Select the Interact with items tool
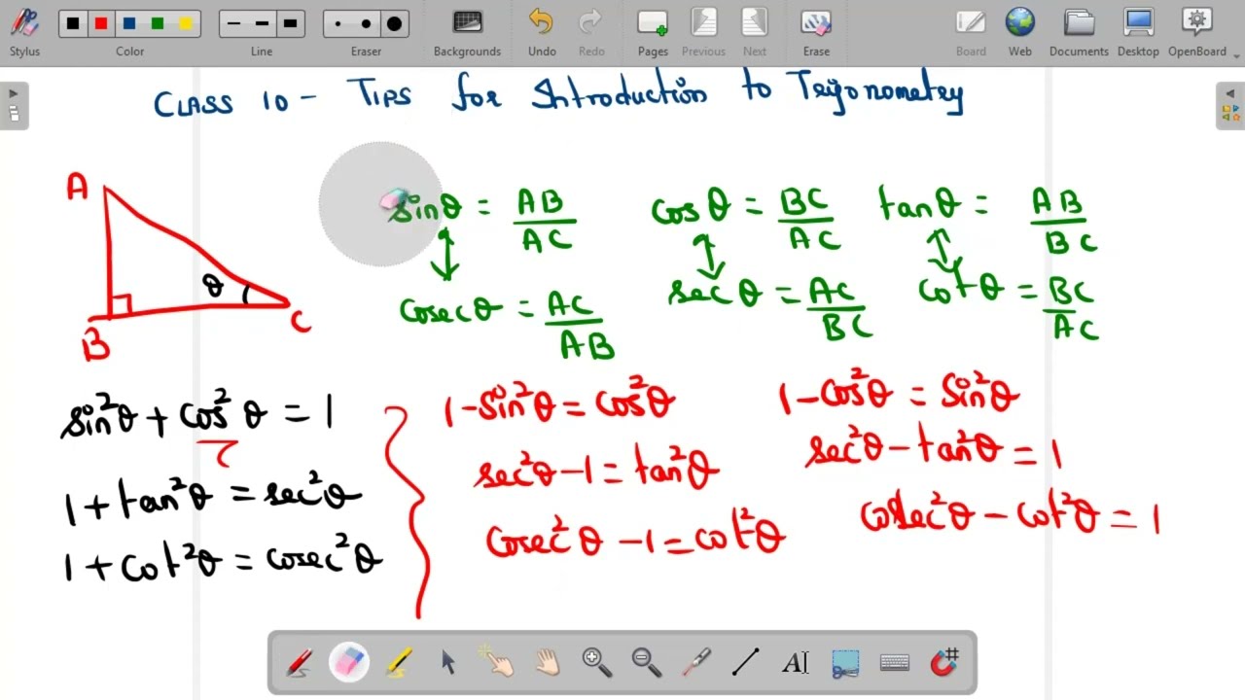 point(498,663)
